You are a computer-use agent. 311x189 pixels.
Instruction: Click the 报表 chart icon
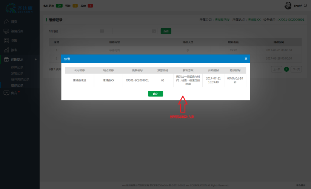6,50
